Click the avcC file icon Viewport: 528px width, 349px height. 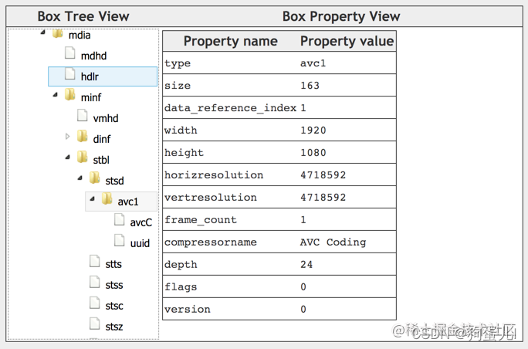[120, 219]
